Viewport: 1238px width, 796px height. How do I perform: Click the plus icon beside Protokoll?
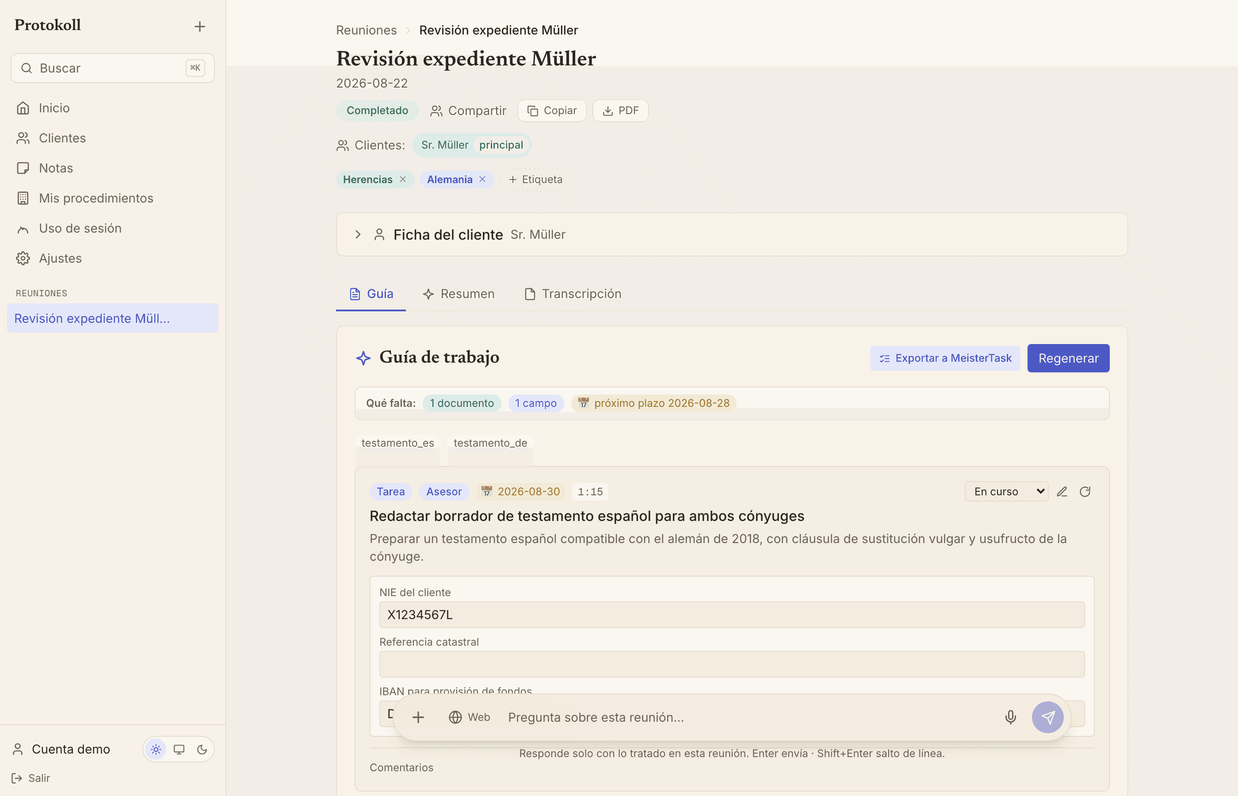coord(199,27)
